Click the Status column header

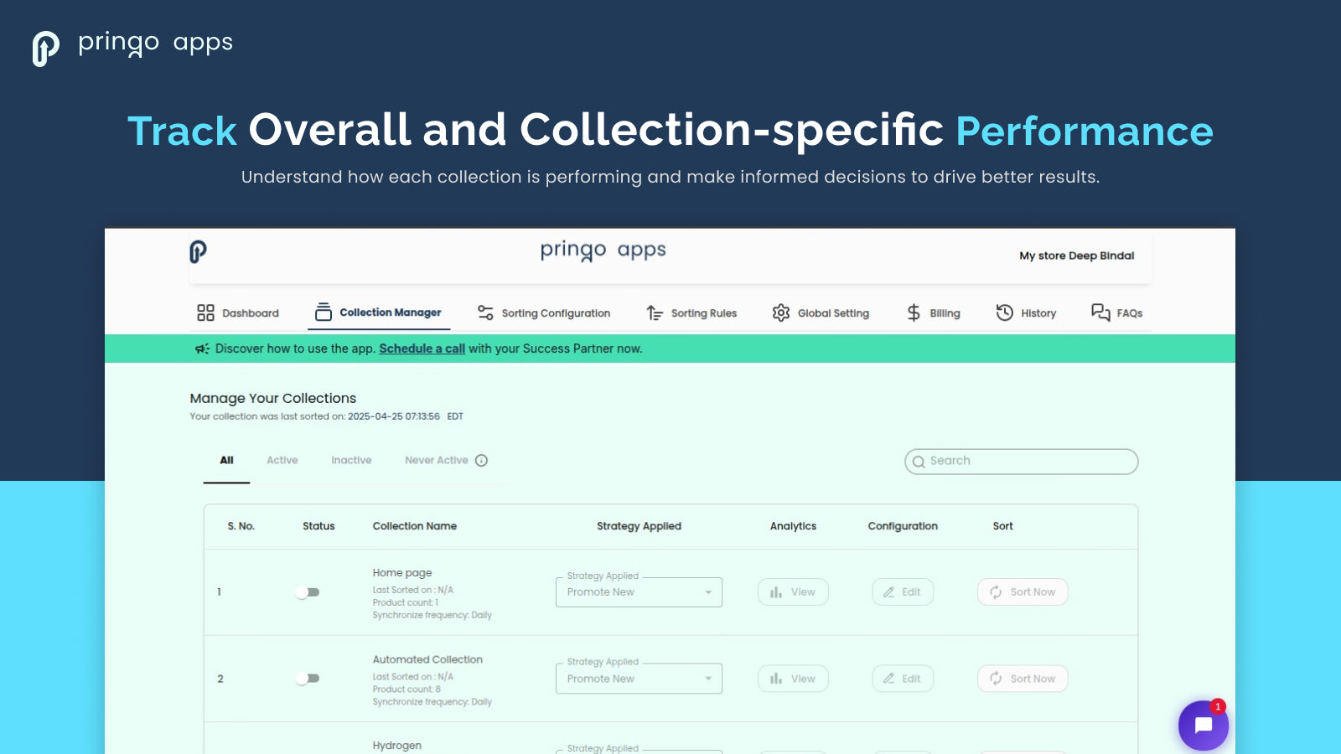click(318, 526)
